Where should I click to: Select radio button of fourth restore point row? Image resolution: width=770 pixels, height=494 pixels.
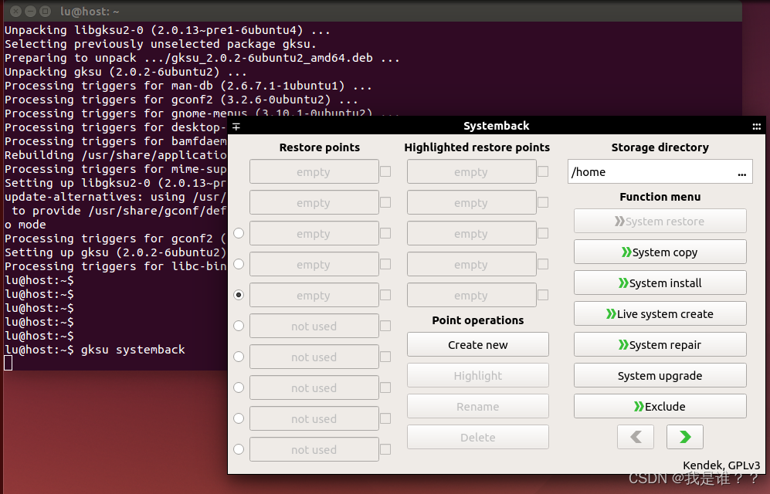point(239,264)
